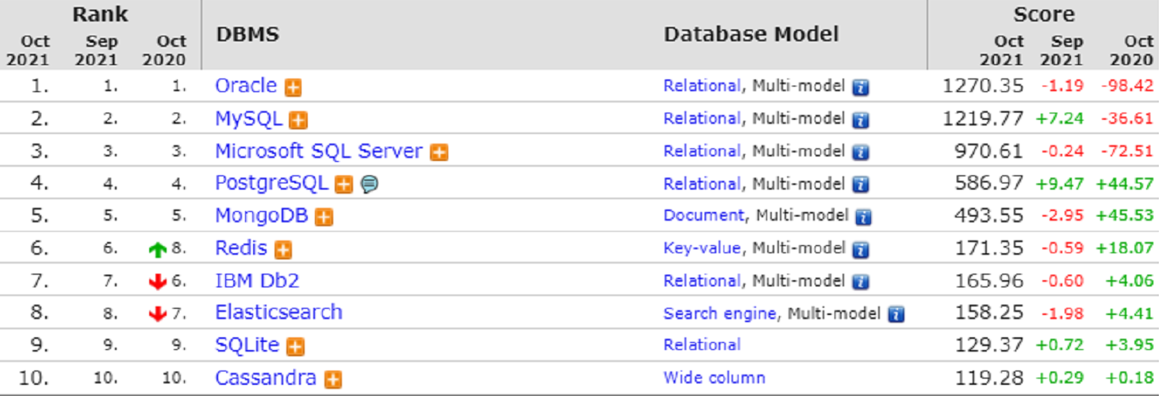Click the info icon in Microsoft SQL Server row
1159x396 pixels.
[x=861, y=152]
